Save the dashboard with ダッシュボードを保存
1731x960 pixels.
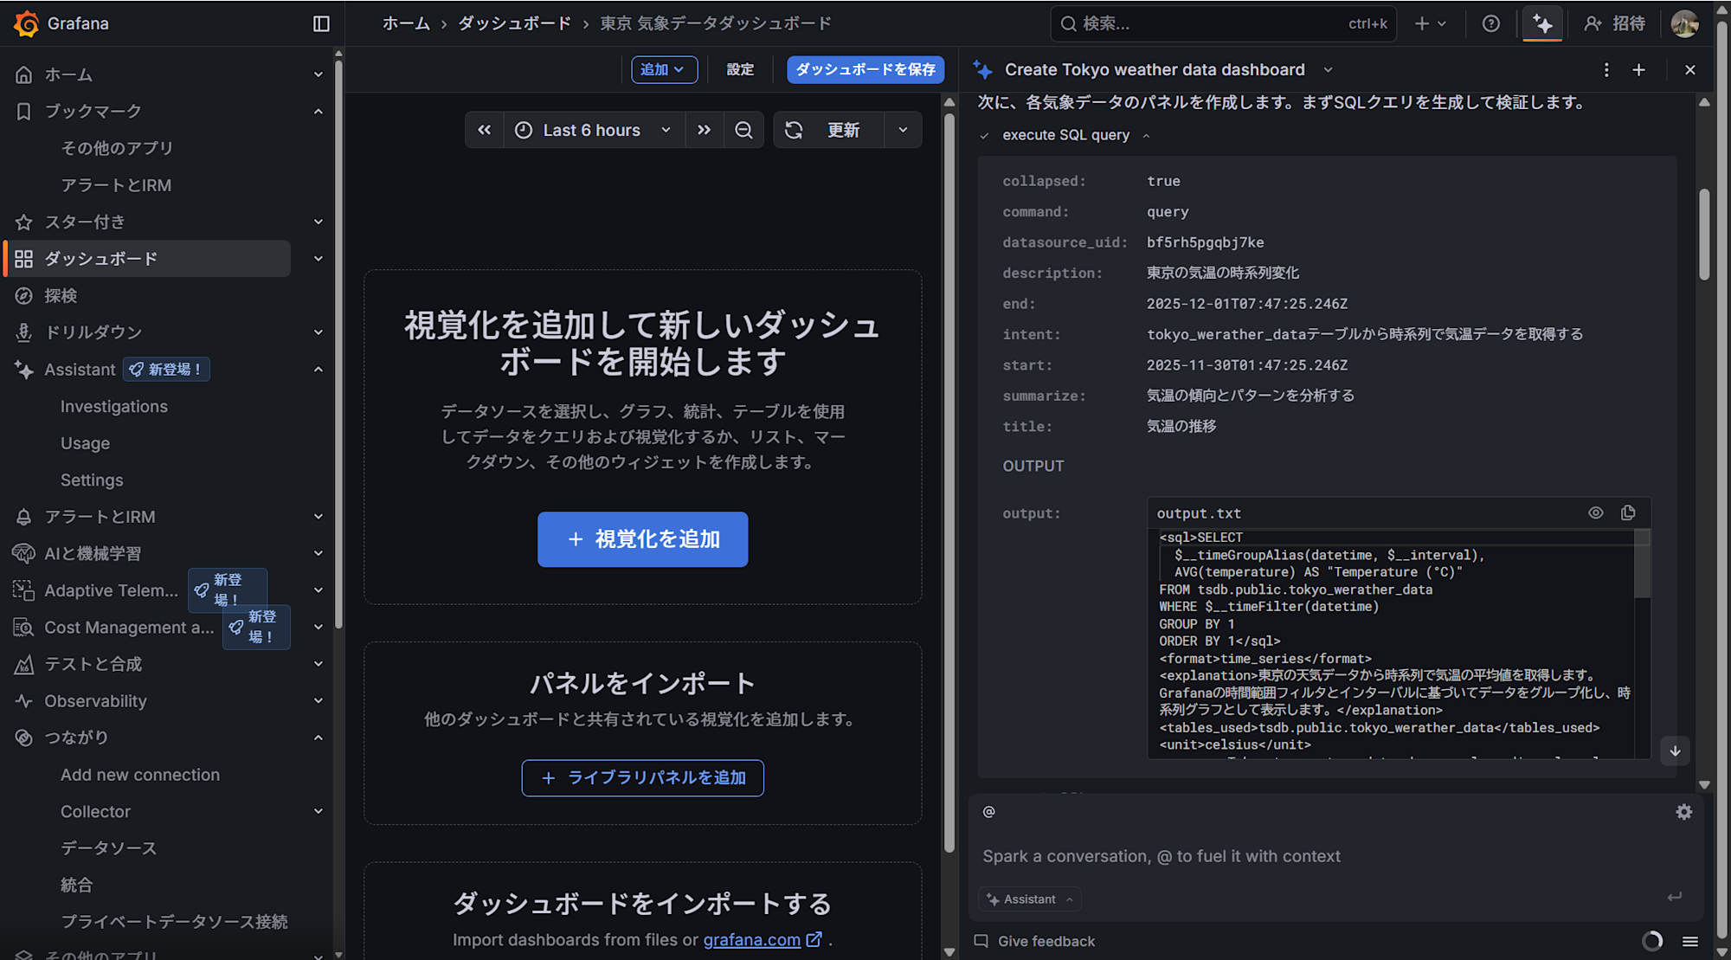(865, 69)
